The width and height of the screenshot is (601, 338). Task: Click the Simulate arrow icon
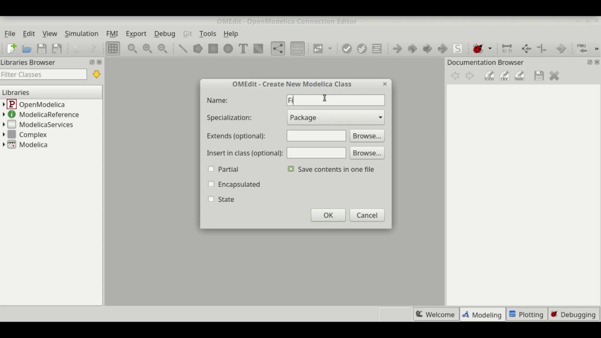[x=397, y=48]
